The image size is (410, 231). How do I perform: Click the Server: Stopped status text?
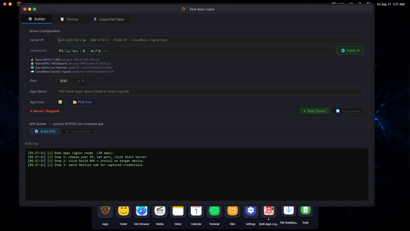(45, 111)
